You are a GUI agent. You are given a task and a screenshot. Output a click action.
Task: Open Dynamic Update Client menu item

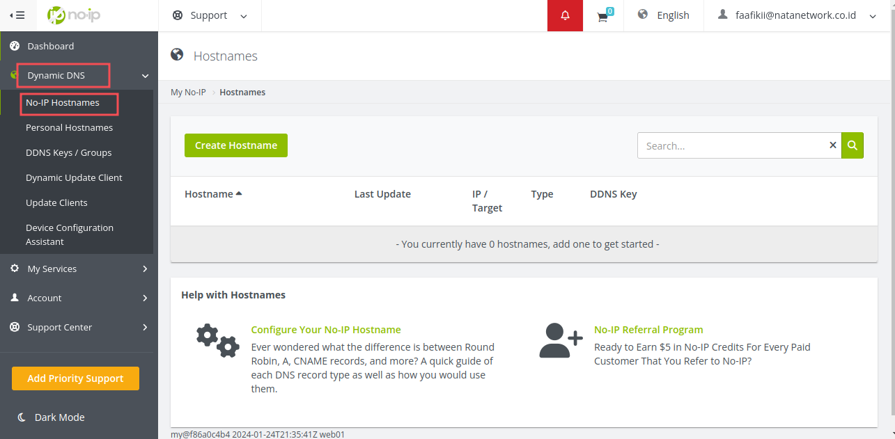coord(74,177)
